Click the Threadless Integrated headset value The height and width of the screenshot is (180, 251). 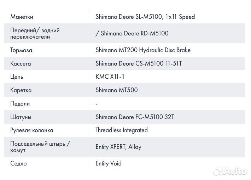(122, 130)
